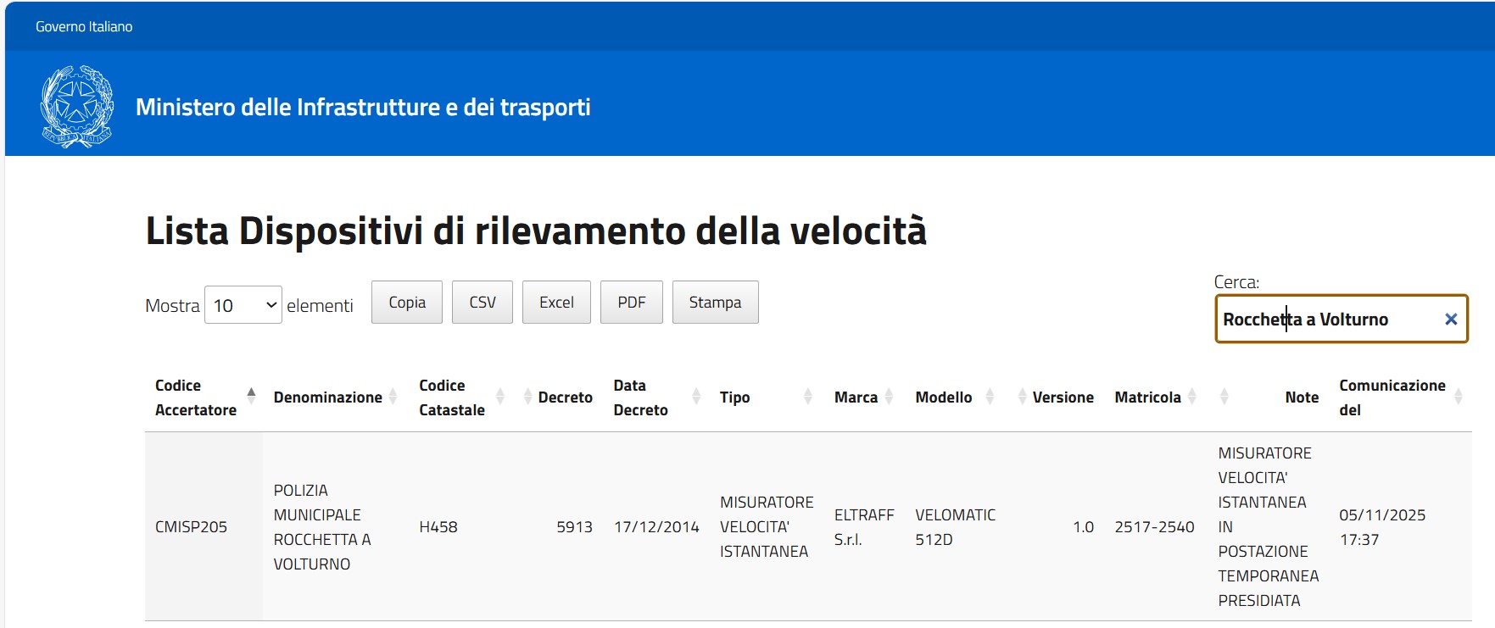Viewport: 1495px width, 628px height.
Task: Click the Stampa print button
Action: click(715, 303)
